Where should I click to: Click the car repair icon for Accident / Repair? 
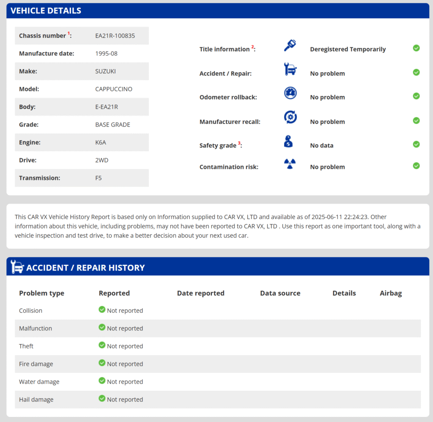pyautogui.click(x=290, y=69)
